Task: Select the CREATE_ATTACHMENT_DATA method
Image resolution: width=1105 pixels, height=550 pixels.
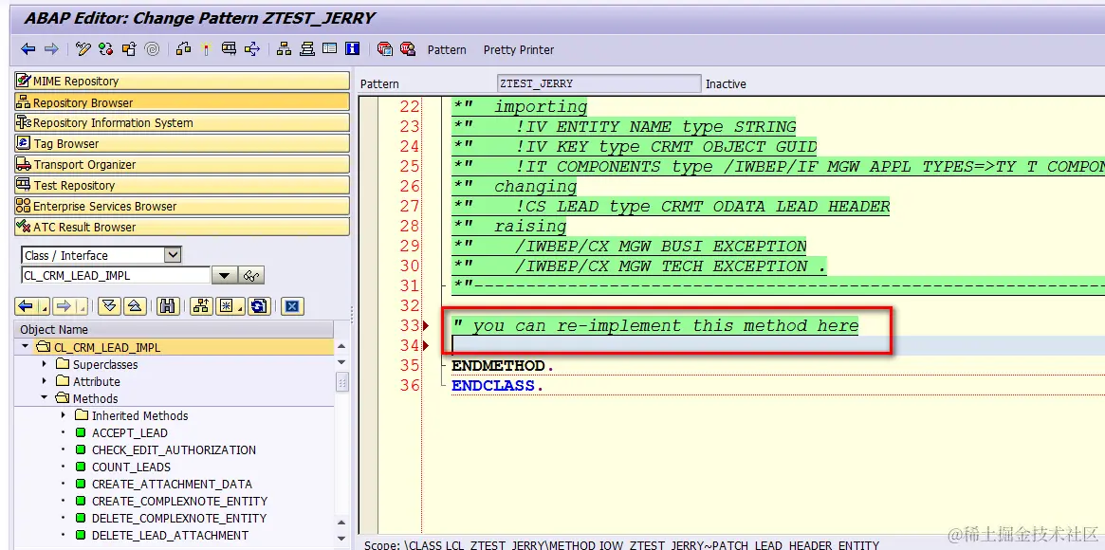Action: [x=172, y=484]
